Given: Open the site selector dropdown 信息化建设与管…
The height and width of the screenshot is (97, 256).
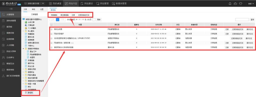Looking at the screenshot, I should [34, 3].
